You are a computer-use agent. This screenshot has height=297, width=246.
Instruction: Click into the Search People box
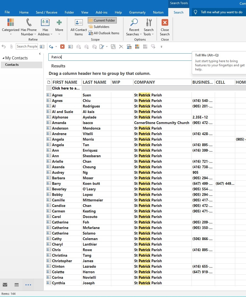[x=27, y=46]
